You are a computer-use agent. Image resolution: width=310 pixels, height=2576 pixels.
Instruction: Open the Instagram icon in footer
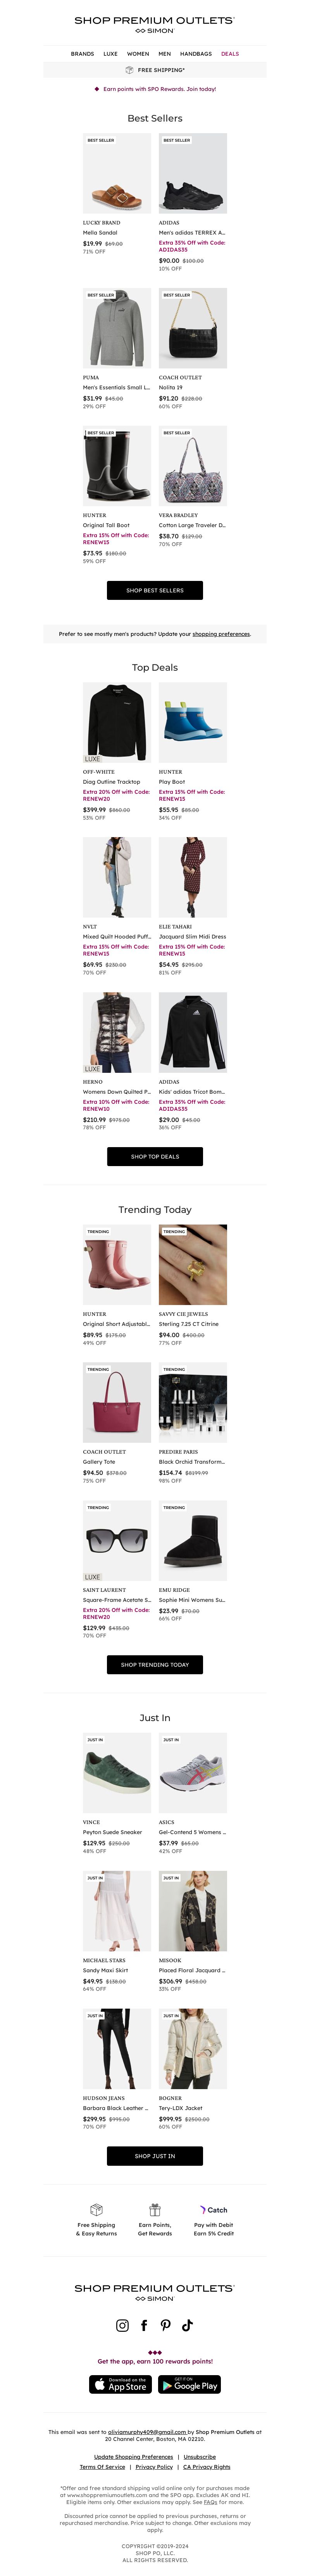coord(122,2325)
